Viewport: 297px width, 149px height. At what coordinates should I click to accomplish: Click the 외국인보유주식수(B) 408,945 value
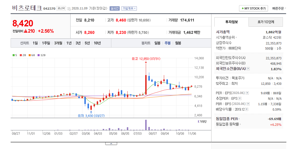[276, 64]
